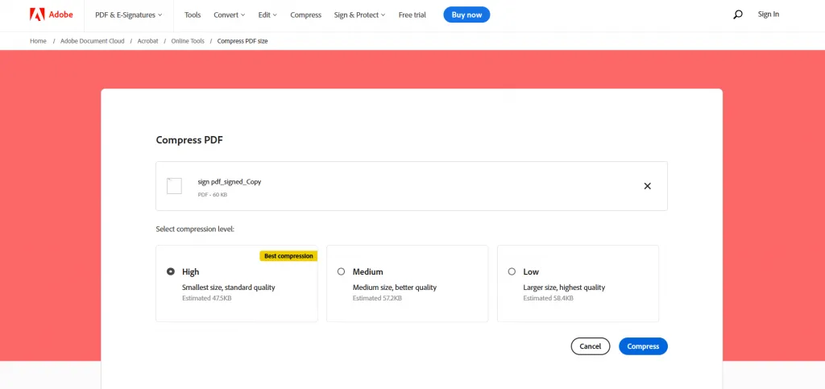Expand the Sign & Protect dropdown
825x389 pixels.
pos(359,14)
